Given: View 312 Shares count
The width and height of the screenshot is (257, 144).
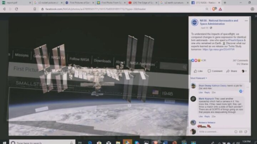Looking at the screenshot, I should [x=242, y=64].
